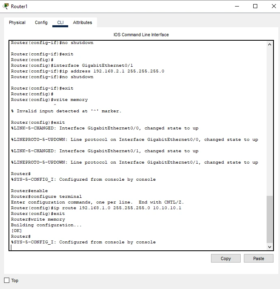Select the CLI tab
The width and height of the screenshot is (280, 289).
click(60, 22)
